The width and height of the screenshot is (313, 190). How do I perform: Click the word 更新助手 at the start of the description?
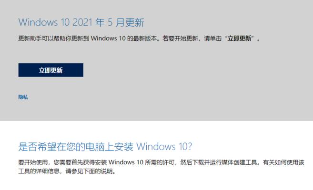coord(30,38)
